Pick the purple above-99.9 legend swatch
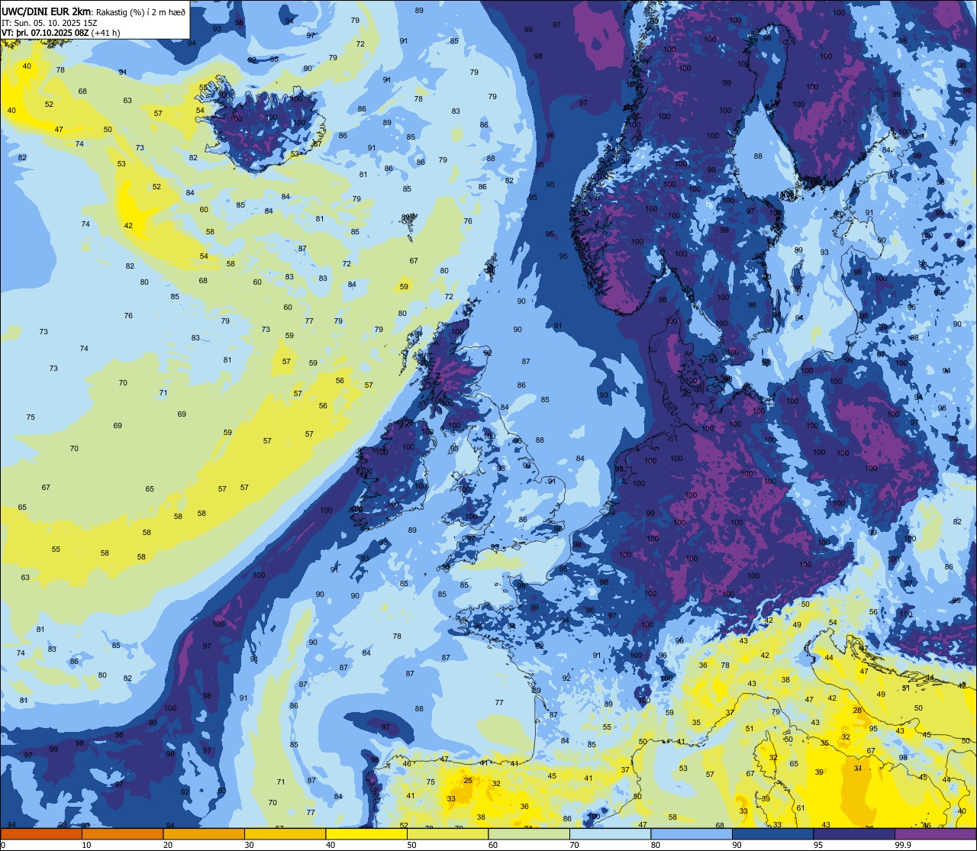The width and height of the screenshot is (977, 851). pos(935,834)
